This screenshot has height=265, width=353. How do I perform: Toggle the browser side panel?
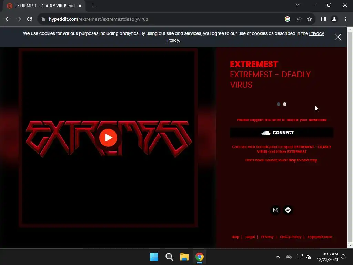point(323,19)
